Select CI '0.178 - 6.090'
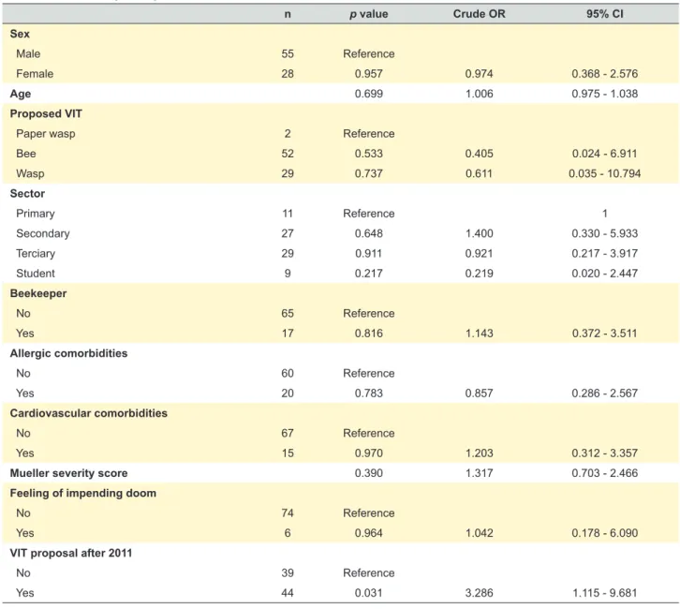This screenshot has height=609, width=680. pyautogui.click(x=604, y=533)
